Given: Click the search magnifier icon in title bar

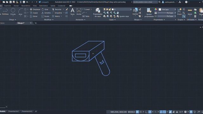Looking at the screenshot, I should click(160, 2).
